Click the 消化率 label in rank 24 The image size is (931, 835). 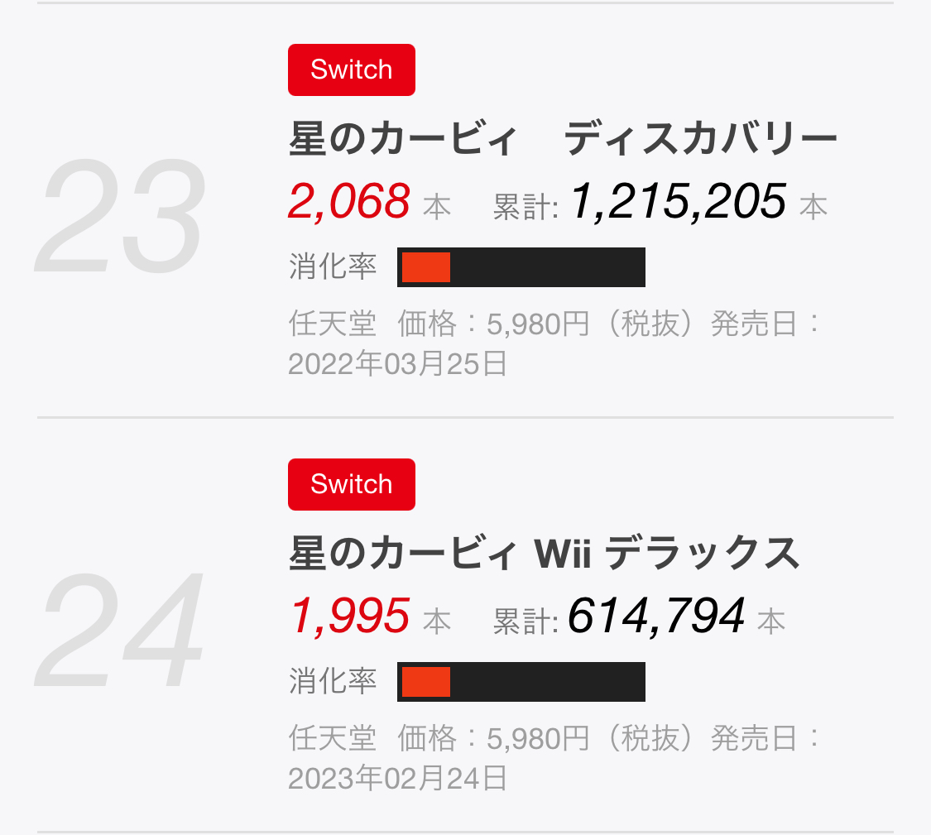tap(333, 681)
